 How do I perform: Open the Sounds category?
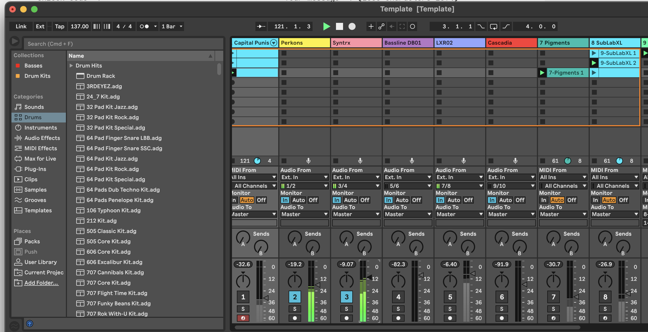pyautogui.click(x=34, y=107)
